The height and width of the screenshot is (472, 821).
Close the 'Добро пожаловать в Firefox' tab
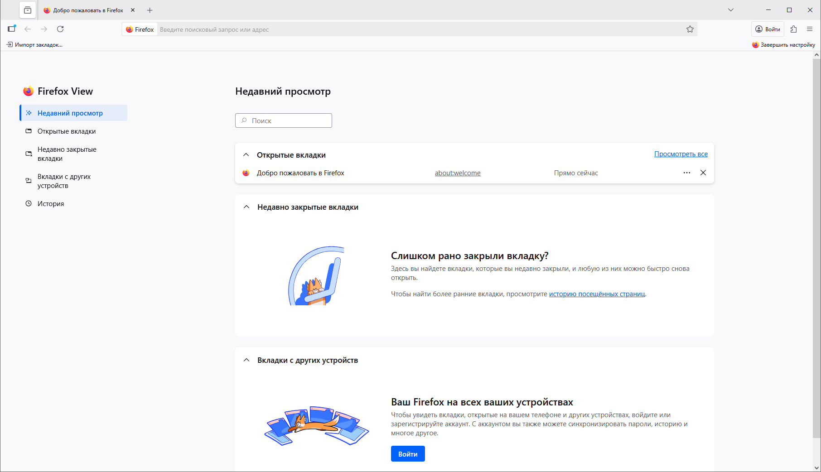coord(133,10)
